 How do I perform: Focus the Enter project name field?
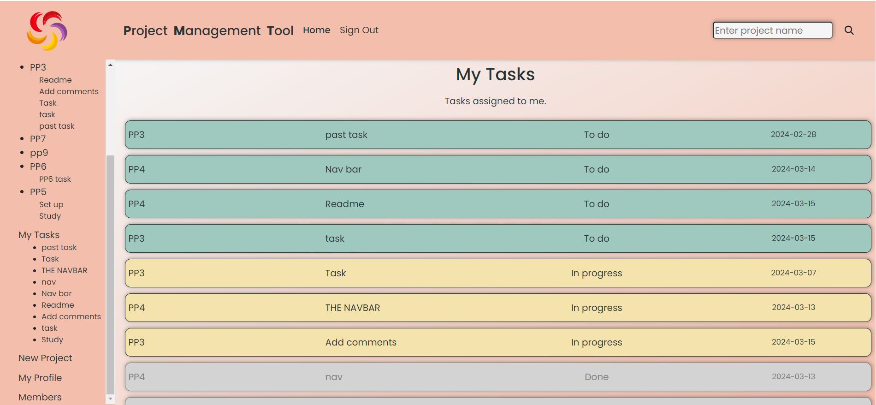point(772,30)
